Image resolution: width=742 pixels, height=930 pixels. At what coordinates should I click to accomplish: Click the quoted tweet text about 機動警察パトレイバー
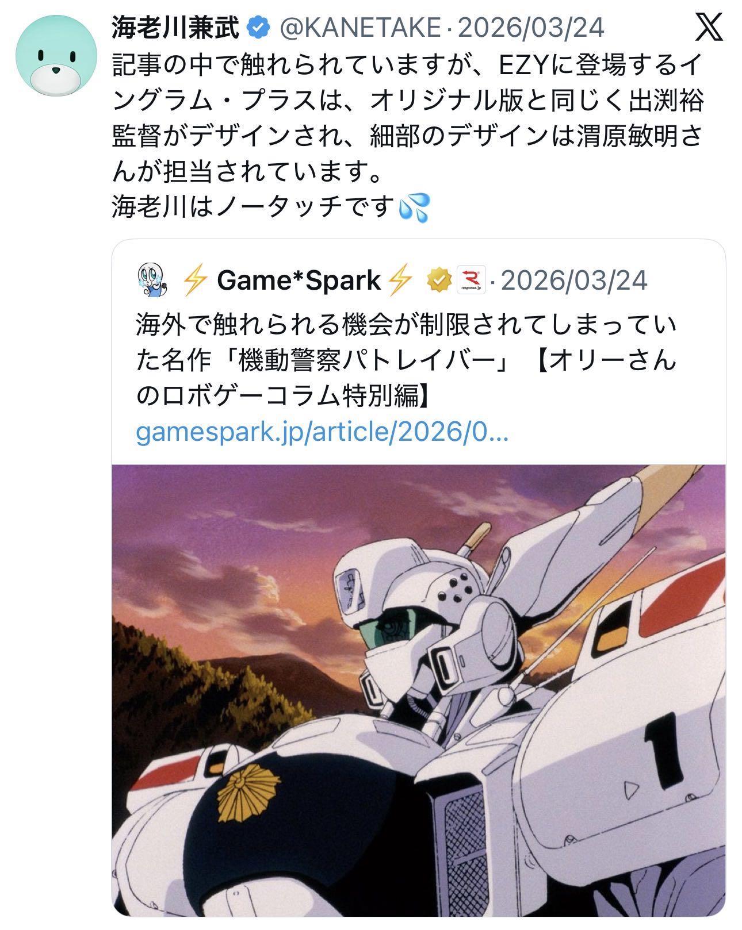(407, 360)
